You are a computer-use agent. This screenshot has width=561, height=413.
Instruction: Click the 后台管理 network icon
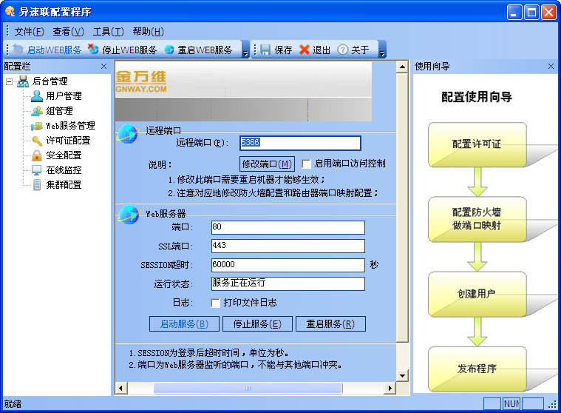click(23, 81)
